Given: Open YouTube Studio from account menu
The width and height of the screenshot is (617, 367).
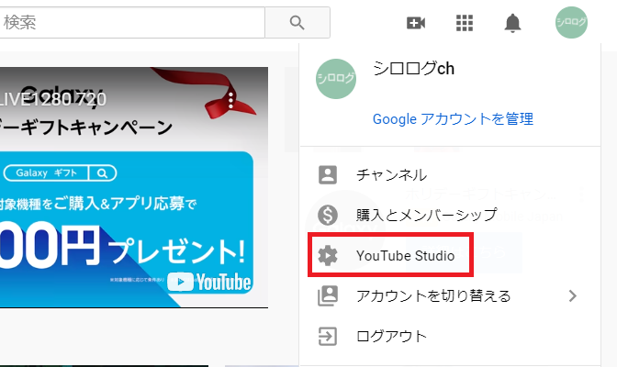Looking at the screenshot, I should (450, 255).
